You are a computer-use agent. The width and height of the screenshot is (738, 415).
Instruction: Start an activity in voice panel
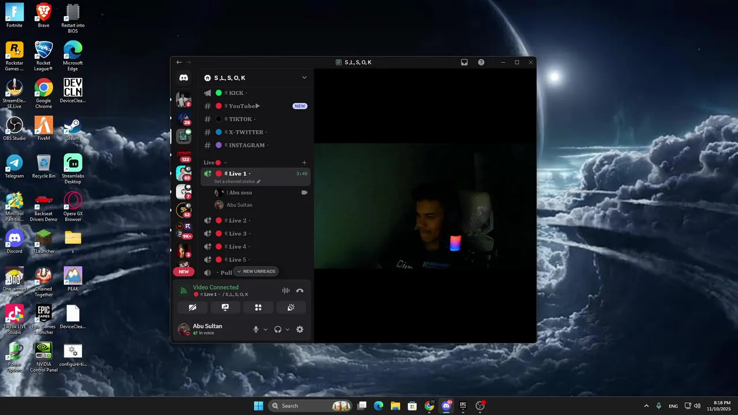click(x=258, y=307)
